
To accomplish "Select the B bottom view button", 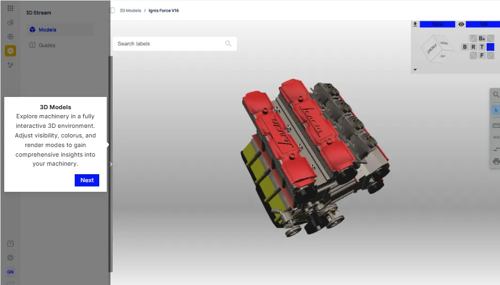I will click(x=465, y=47).
